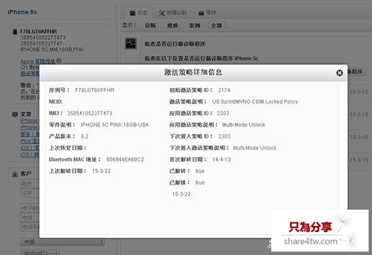This screenshot has height=255, width=372.
Task: Click 初始激活策略 ID value 2174
Action: point(224,90)
